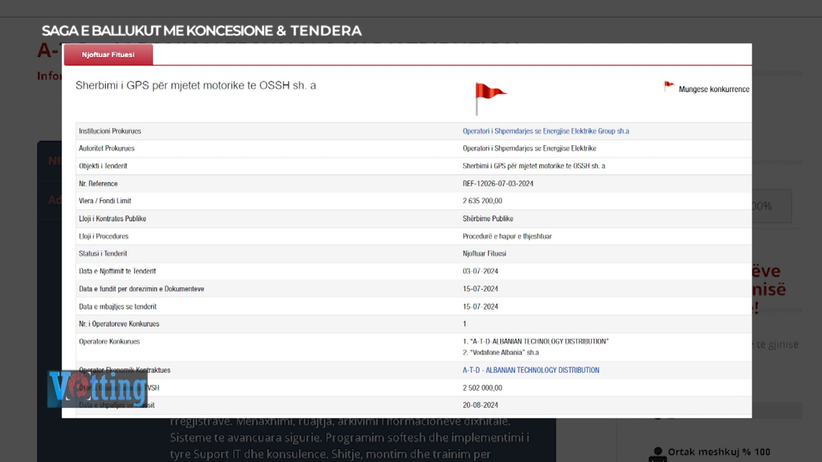Click the limit fund value 2 635 200,00

click(482, 201)
